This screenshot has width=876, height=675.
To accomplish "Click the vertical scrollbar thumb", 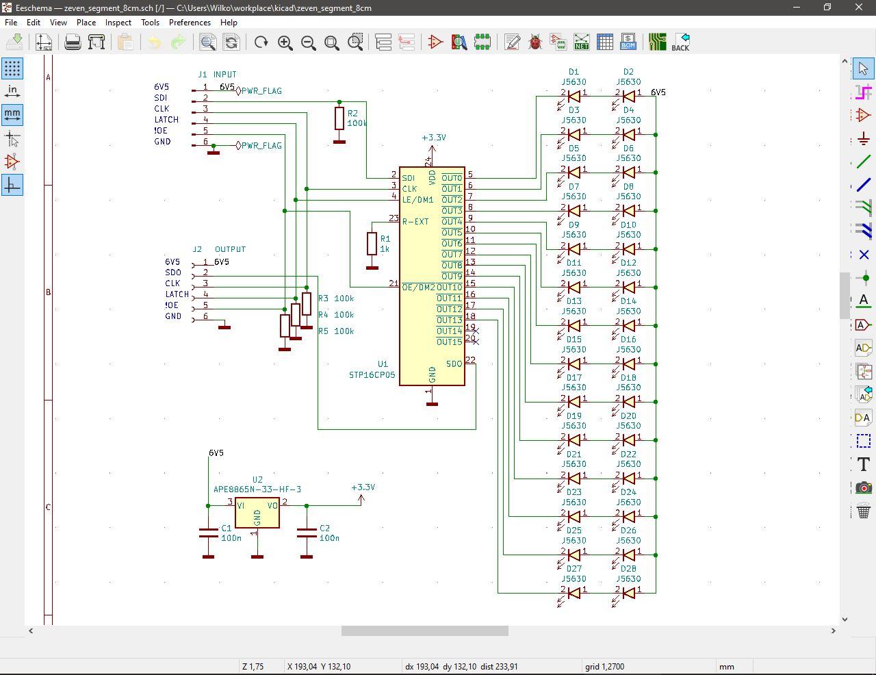I will (845, 295).
